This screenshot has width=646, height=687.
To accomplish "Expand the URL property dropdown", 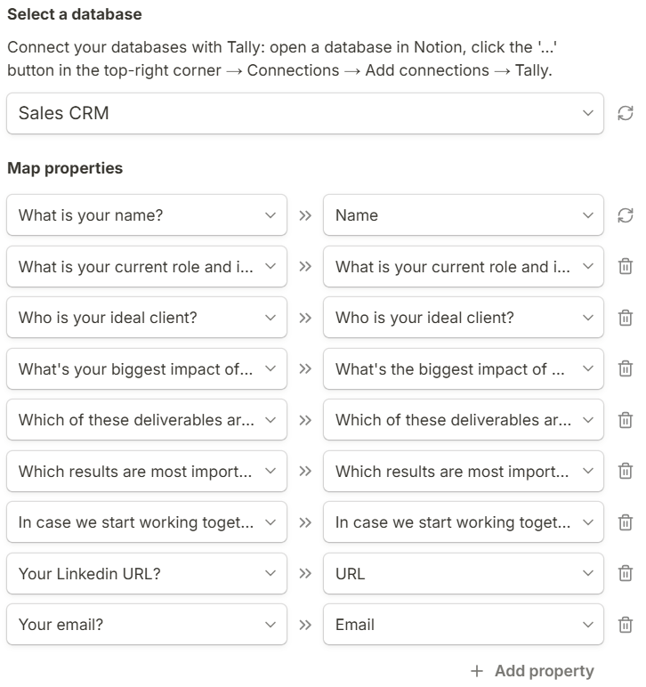I will click(x=463, y=573).
